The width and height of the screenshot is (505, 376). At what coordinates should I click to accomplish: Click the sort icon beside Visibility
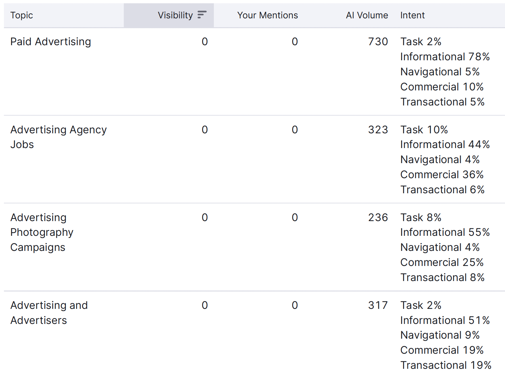point(202,15)
